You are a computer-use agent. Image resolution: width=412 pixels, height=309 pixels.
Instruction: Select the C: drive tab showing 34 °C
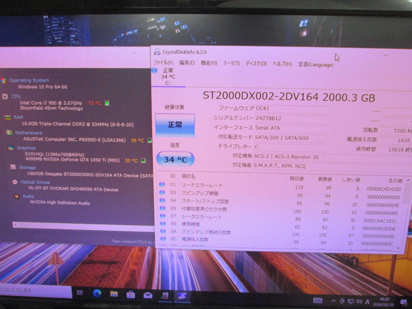coord(168,77)
